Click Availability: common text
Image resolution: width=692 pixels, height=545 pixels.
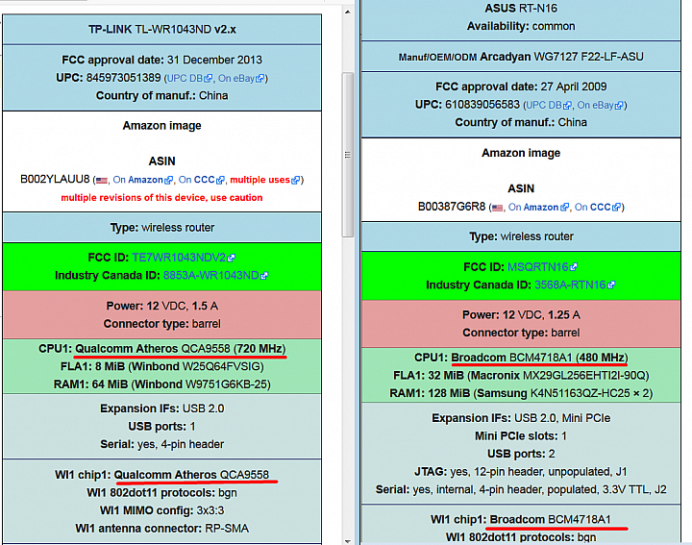(521, 27)
